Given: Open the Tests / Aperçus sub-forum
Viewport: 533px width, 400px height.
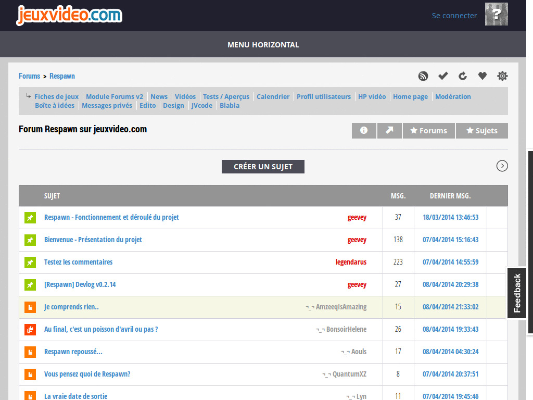Looking at the screenshot, I should [x=226, y=96].
